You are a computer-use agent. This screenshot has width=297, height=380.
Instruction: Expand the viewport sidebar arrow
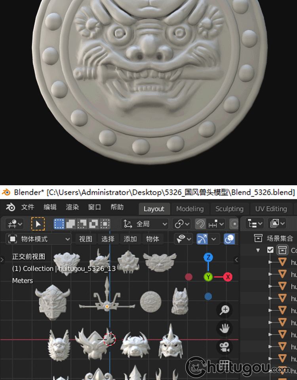(236, 260)
